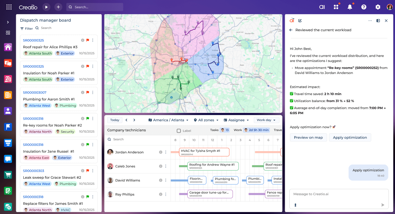The width and height of the screenshot is (395, 214).
Task: Click the attachment icon in message box
Action: pyautogui.click(x=295, y=205)
